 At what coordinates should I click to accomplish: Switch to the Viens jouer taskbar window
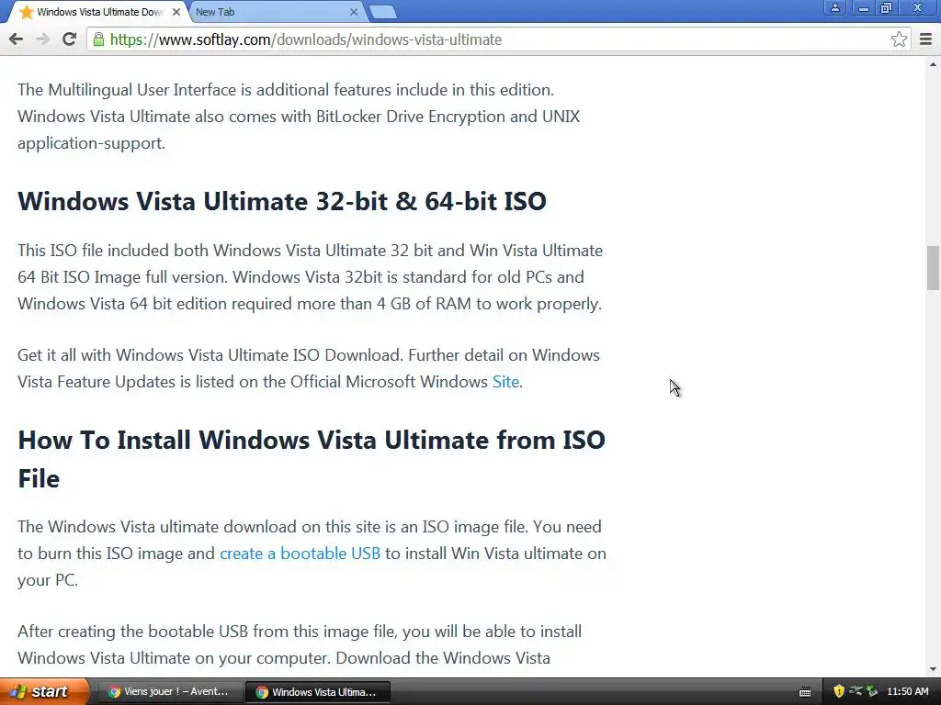click(x=169, y=692)
